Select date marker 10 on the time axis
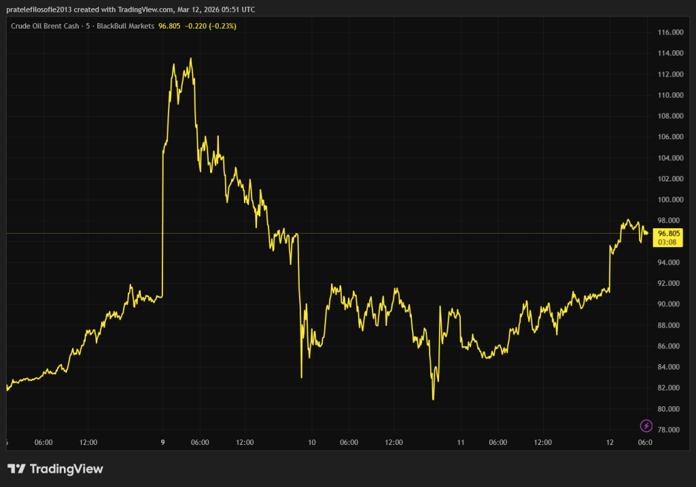This screenshot has height=487, width=696. pyautogui.click(x=311, y=442)
